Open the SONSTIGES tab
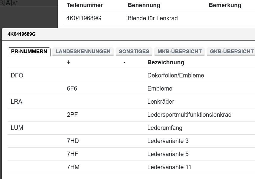 134,52
